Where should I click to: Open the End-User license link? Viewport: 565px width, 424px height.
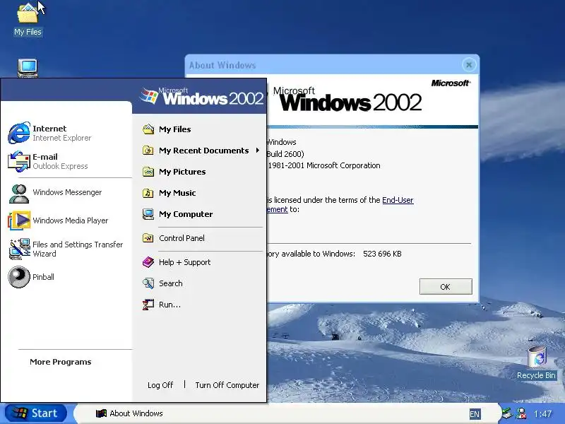tap(398, 200)
